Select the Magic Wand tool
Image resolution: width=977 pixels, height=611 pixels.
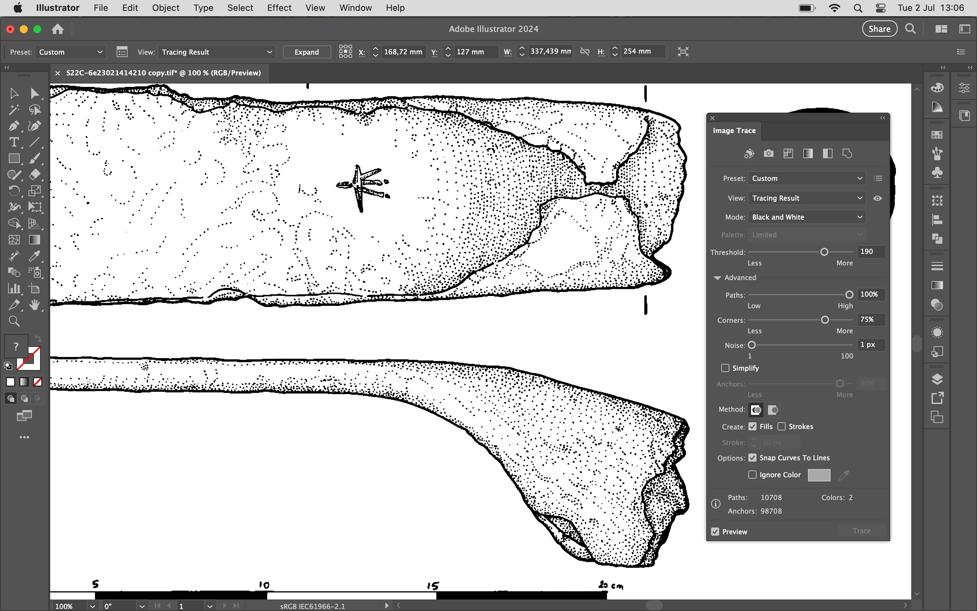(x=14, y=110)
